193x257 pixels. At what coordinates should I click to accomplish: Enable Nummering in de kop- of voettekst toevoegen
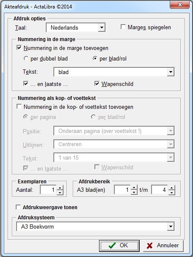[x=19, y=107]
